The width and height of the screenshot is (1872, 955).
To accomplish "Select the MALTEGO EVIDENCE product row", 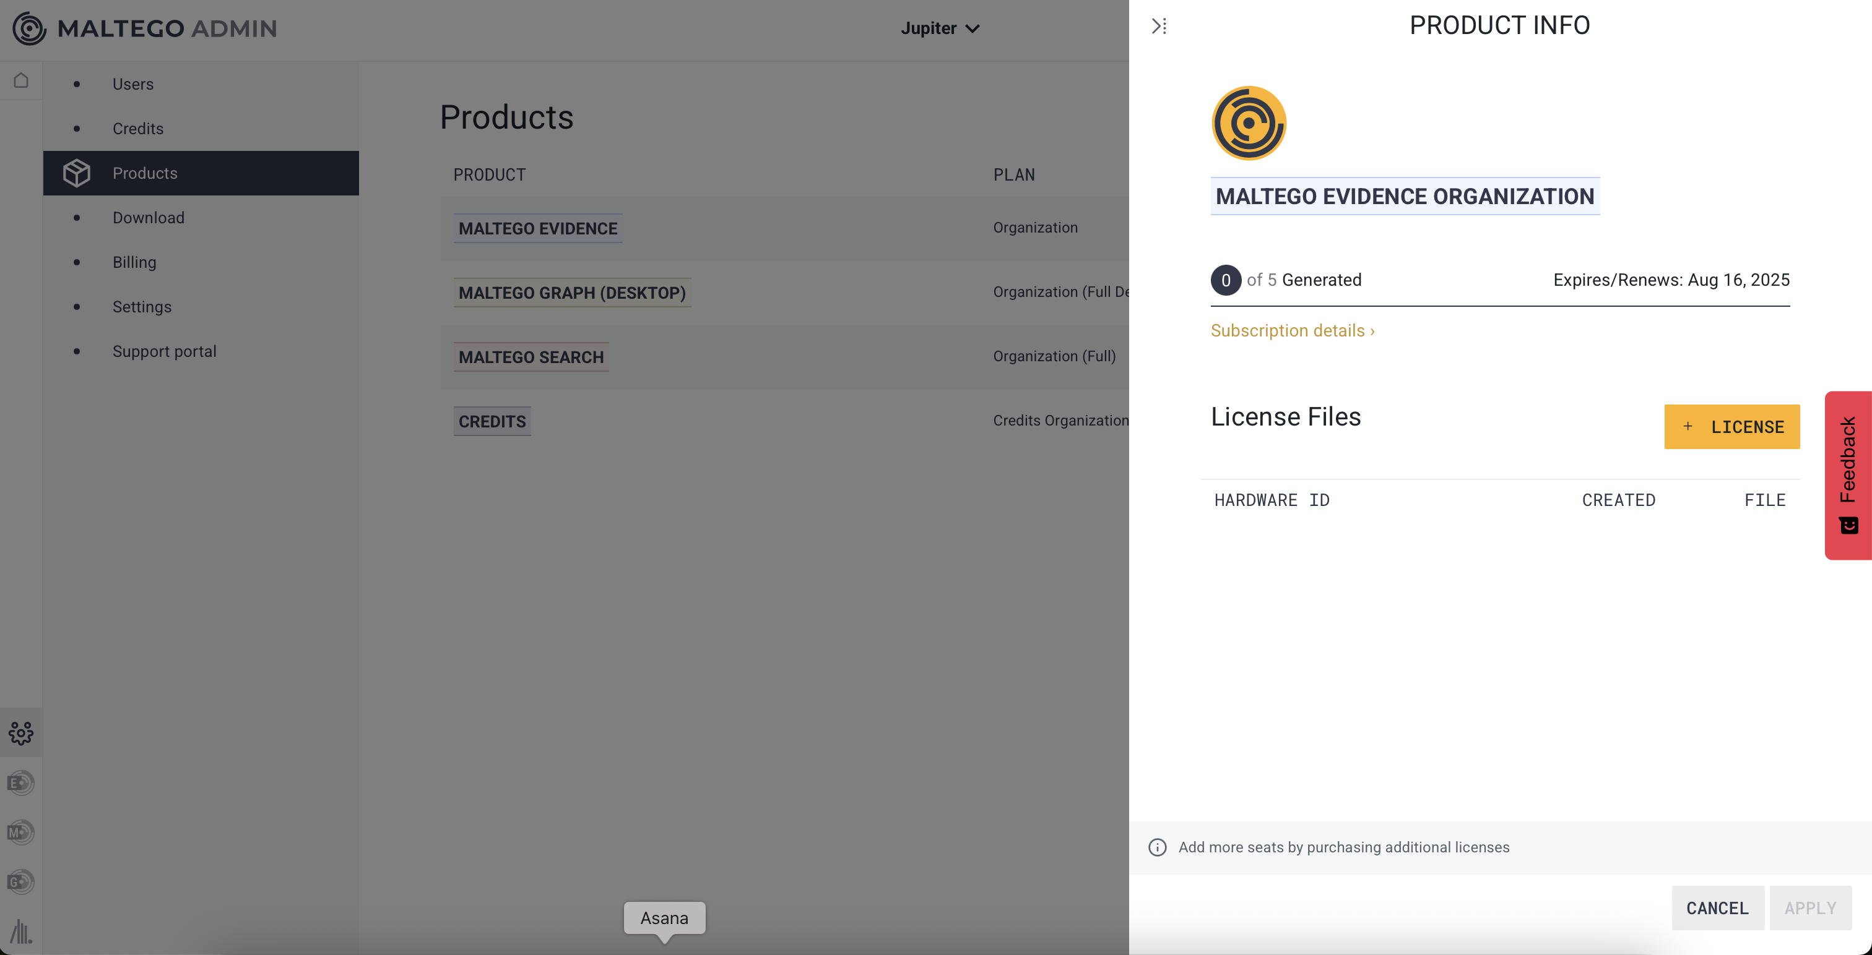I will tap(538, 228).
